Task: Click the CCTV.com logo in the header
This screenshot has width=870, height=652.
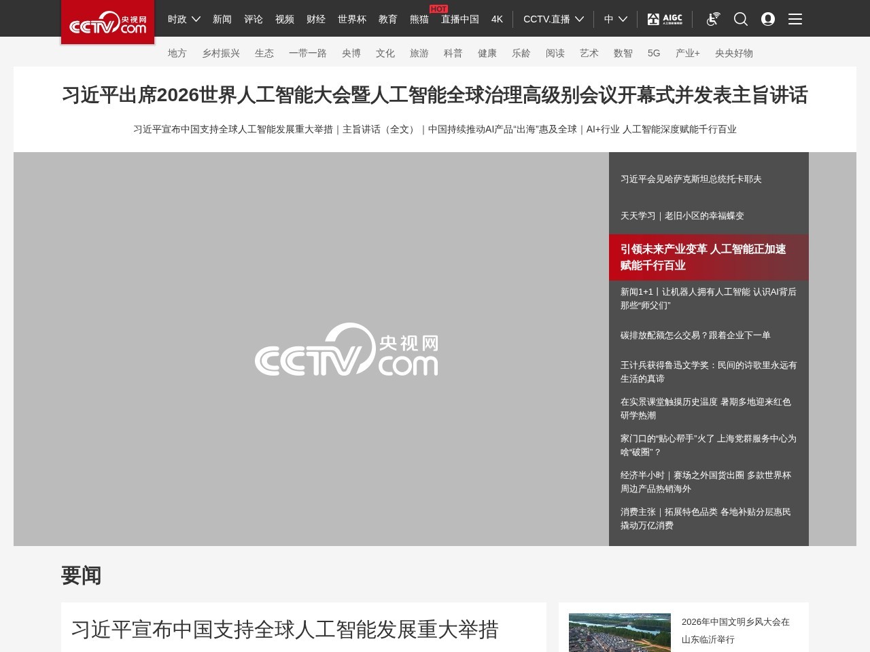Action: tap(108, 22)
